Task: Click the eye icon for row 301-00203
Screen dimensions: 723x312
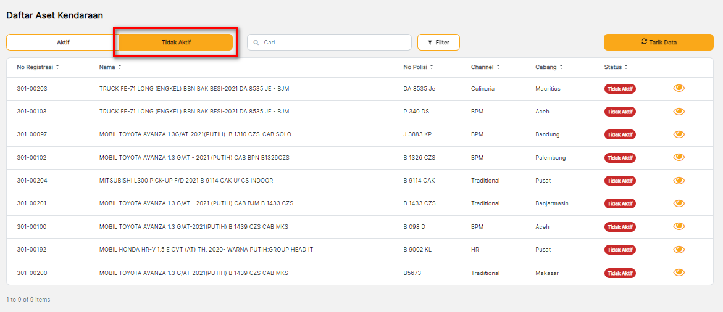Action: pos(679,89)
